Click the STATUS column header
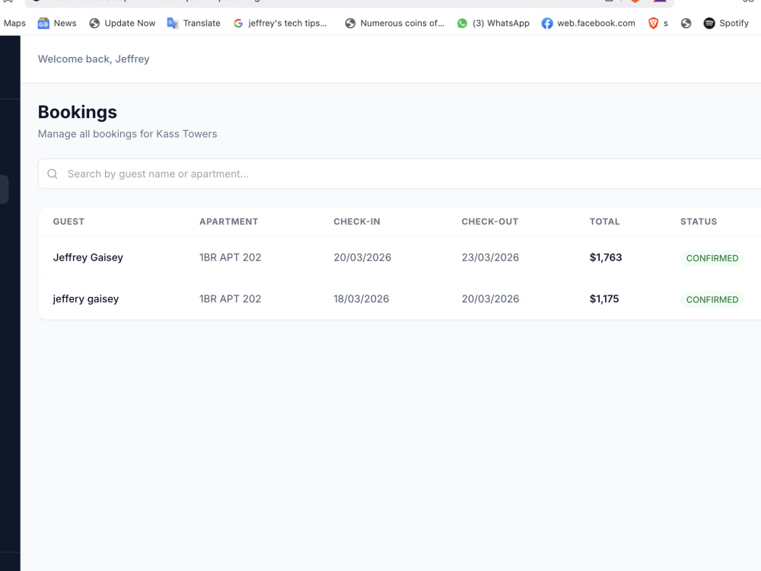 pyautogui.click(x=699, y=222)
